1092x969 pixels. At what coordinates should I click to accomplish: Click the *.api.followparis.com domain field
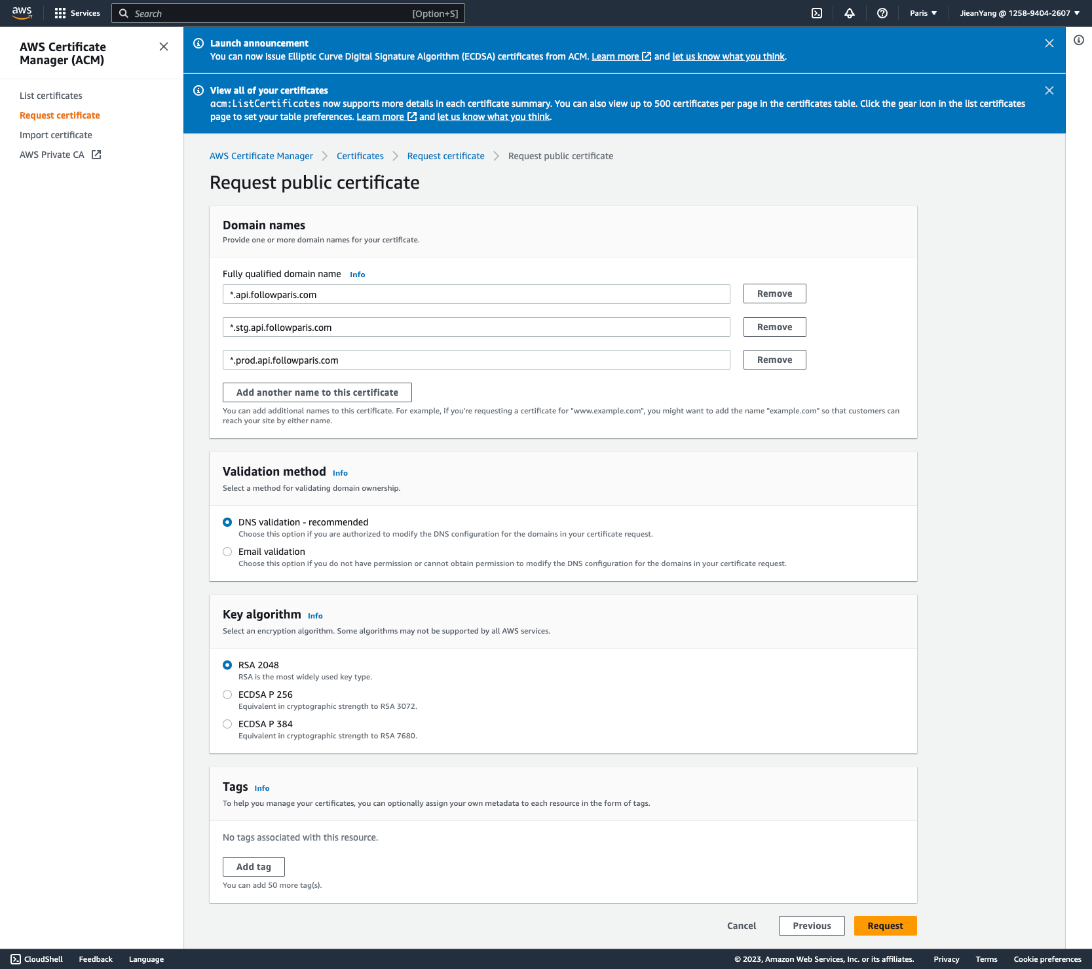click(x=476, y=294)
